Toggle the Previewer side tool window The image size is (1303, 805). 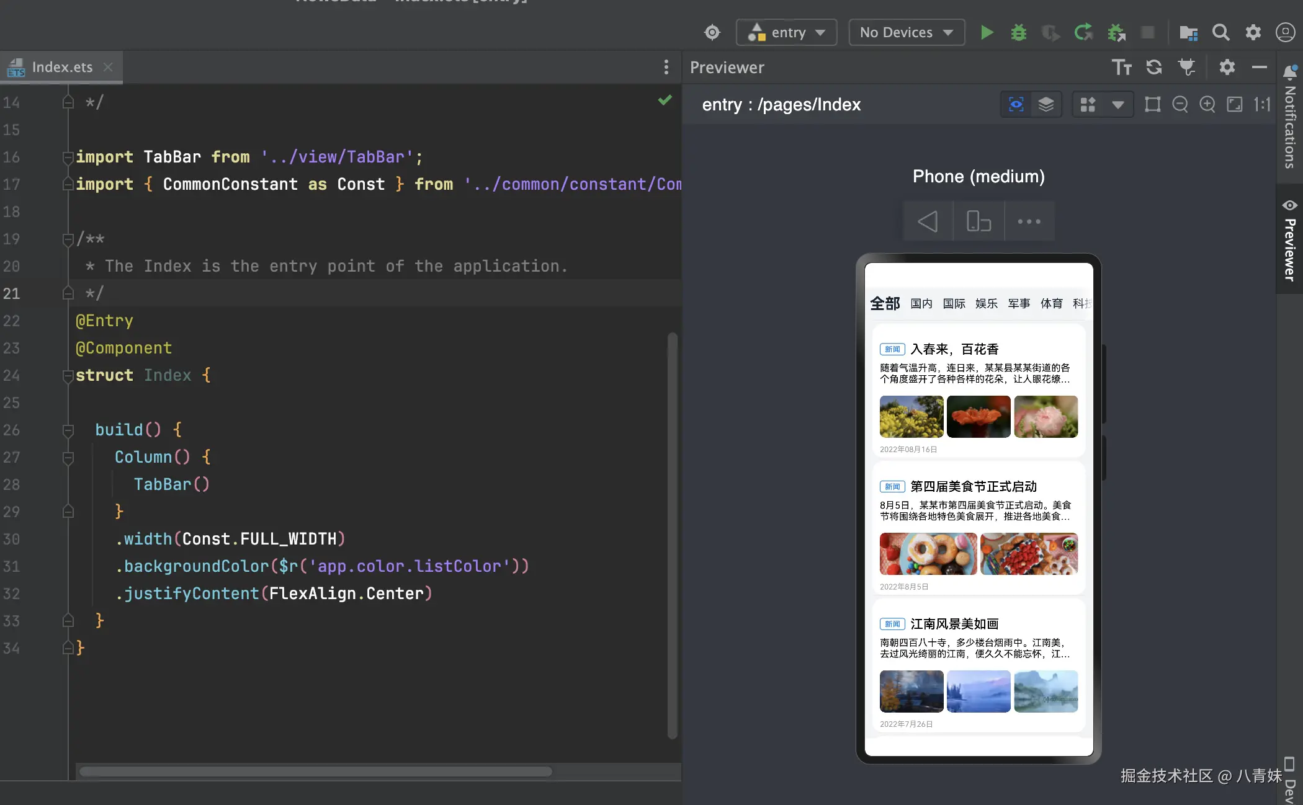click(x=1290, y=242)
